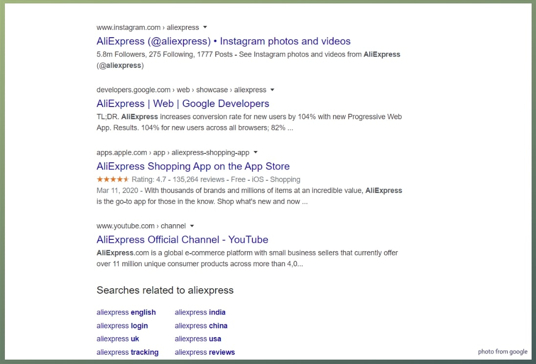
Task: Visit AliExpress Shopping App on App Store
Action: click(193, 166)
